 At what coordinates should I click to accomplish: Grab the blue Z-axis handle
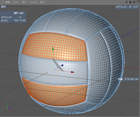point(62,65)
